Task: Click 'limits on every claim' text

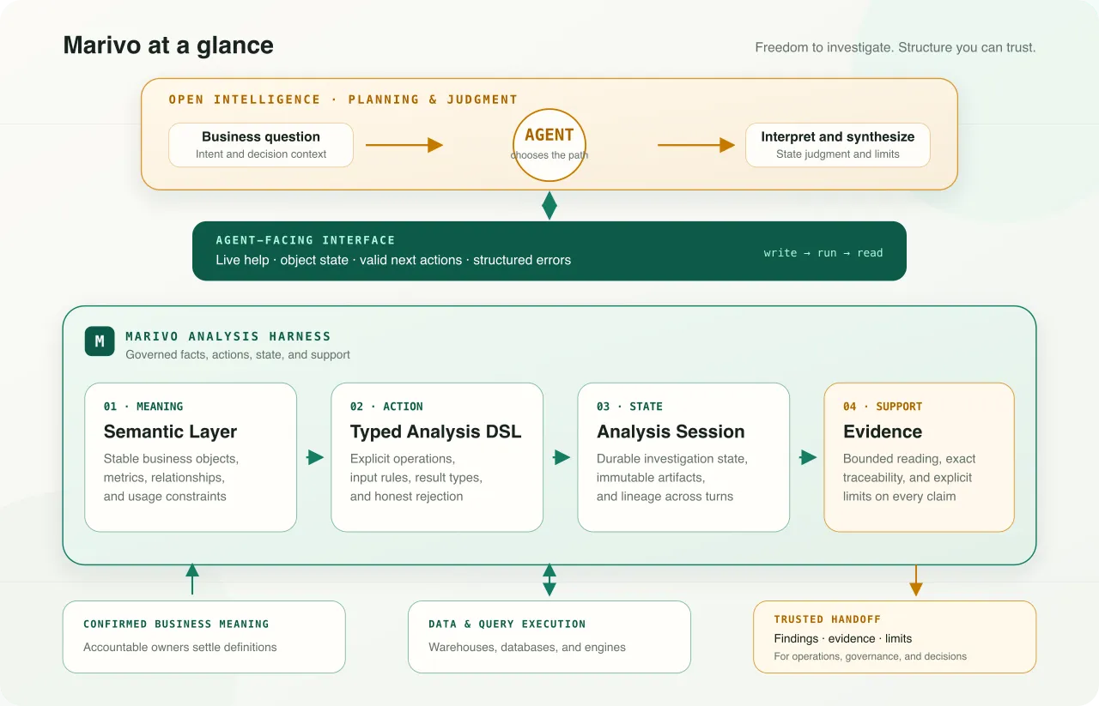Action: tap(900, 496)
